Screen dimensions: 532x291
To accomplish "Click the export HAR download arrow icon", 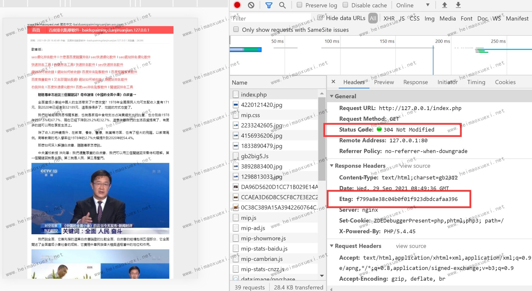I will pos(458,5).
